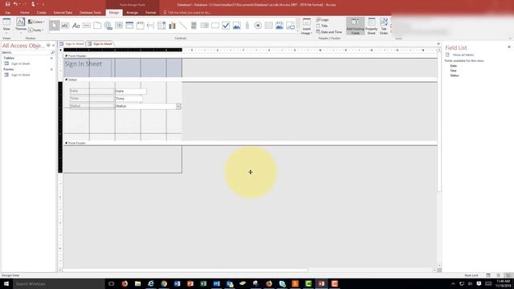Collapse the navigation pane with shutter button
This screenshot has height=289, width=514.
pyautogui.click(x=54, y=46)
